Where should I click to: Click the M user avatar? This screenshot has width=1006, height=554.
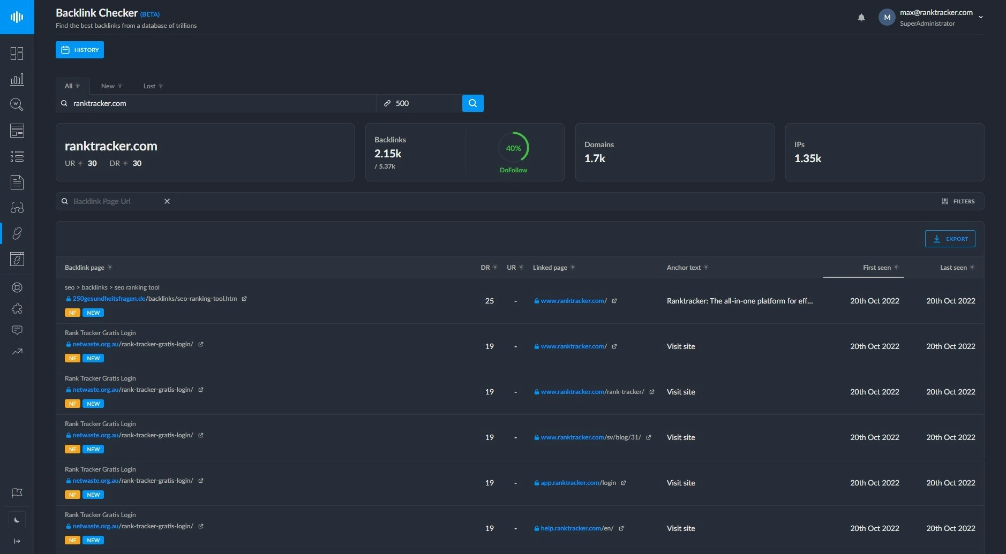[887, 17]
